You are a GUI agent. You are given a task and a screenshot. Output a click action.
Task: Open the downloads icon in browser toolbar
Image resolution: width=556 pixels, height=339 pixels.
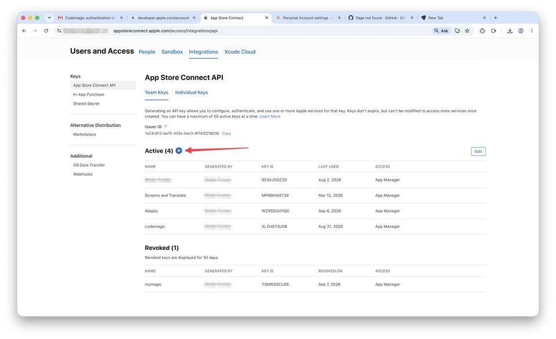click(510, 31)
